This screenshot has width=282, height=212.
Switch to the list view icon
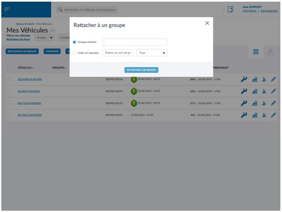tap(256, 52)
